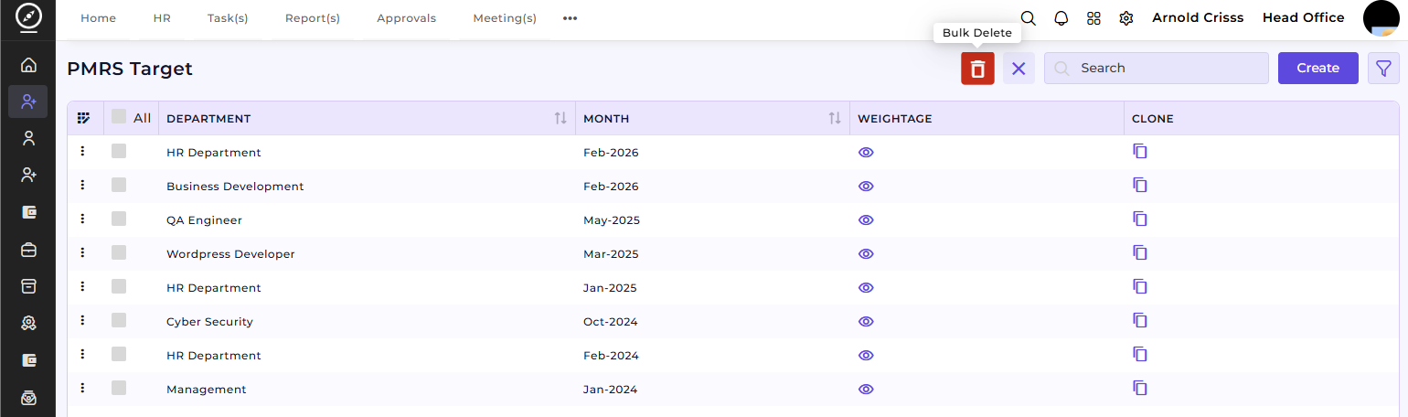Open the notifications bell

pyautogui.click(x=1061, y=18)
